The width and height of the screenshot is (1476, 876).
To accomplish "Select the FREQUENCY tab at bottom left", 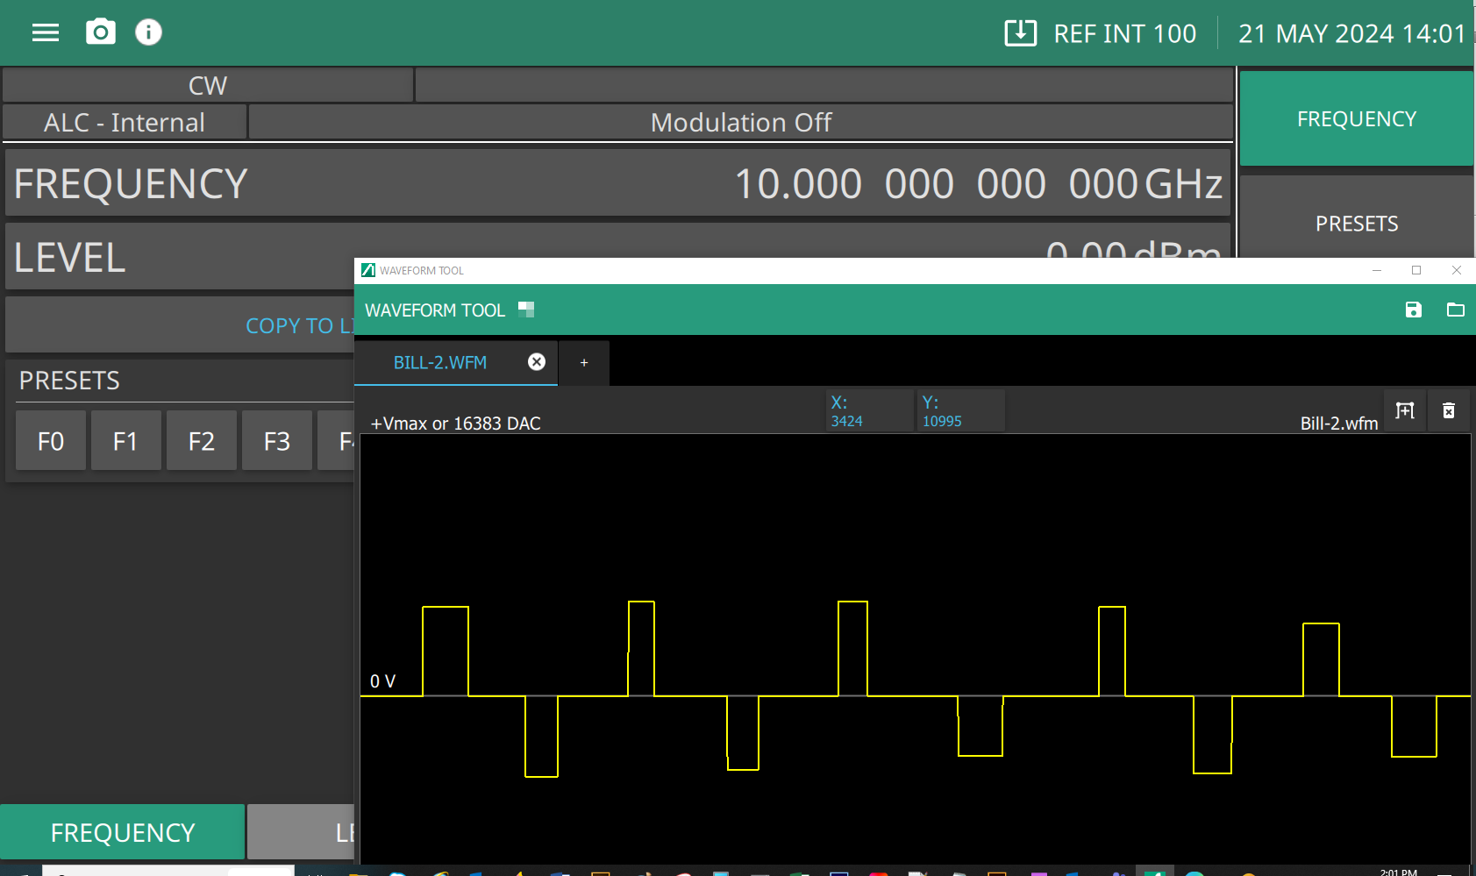I will [123, 832].
